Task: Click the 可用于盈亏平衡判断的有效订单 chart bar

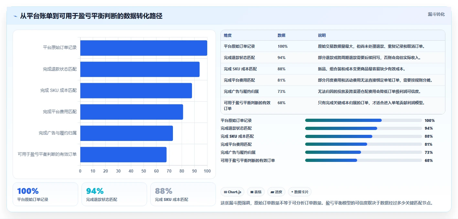Action: (123, 154)
